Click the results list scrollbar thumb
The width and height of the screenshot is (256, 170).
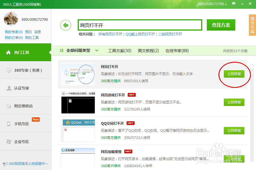click(252, 70)
